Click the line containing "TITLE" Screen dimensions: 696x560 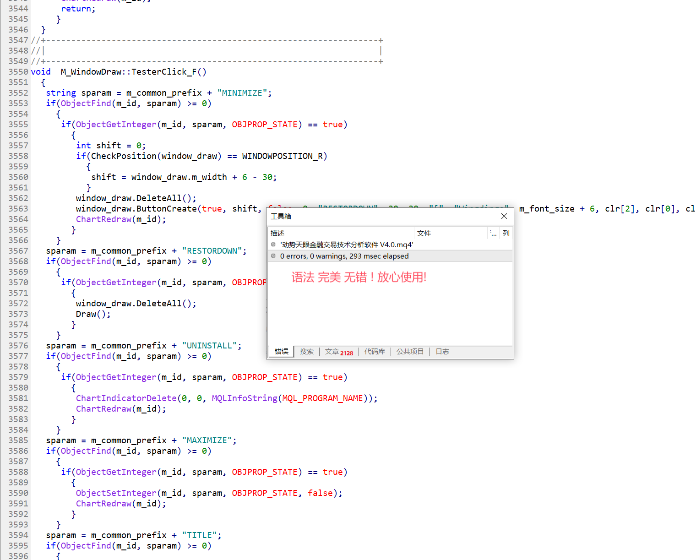pos(134,535)
